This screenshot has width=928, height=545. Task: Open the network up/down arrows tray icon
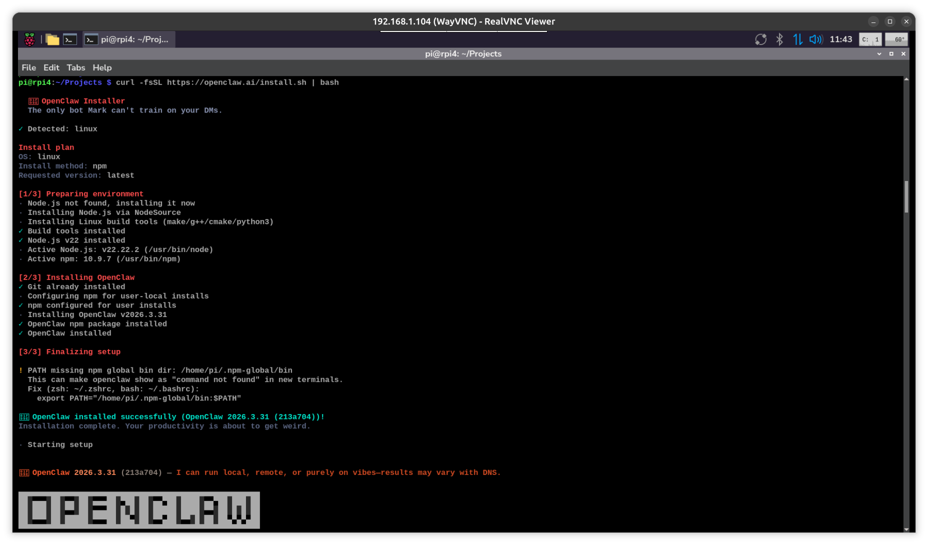(x=797, y=39)
